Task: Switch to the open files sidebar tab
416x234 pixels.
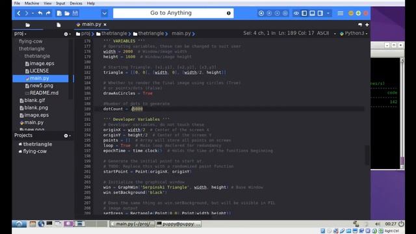Action: click(58, 25)
